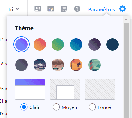Open the notes icon
This screenshot has width=132, height=118.
pyautogui.click(x=64, y=9)
